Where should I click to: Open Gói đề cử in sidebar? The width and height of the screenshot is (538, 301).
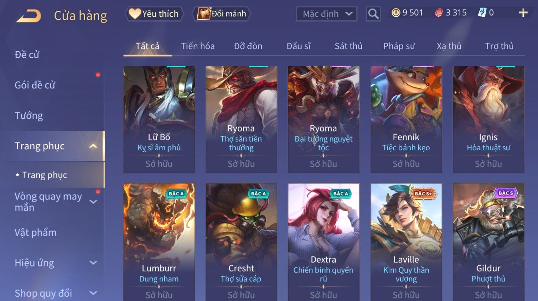35,85
